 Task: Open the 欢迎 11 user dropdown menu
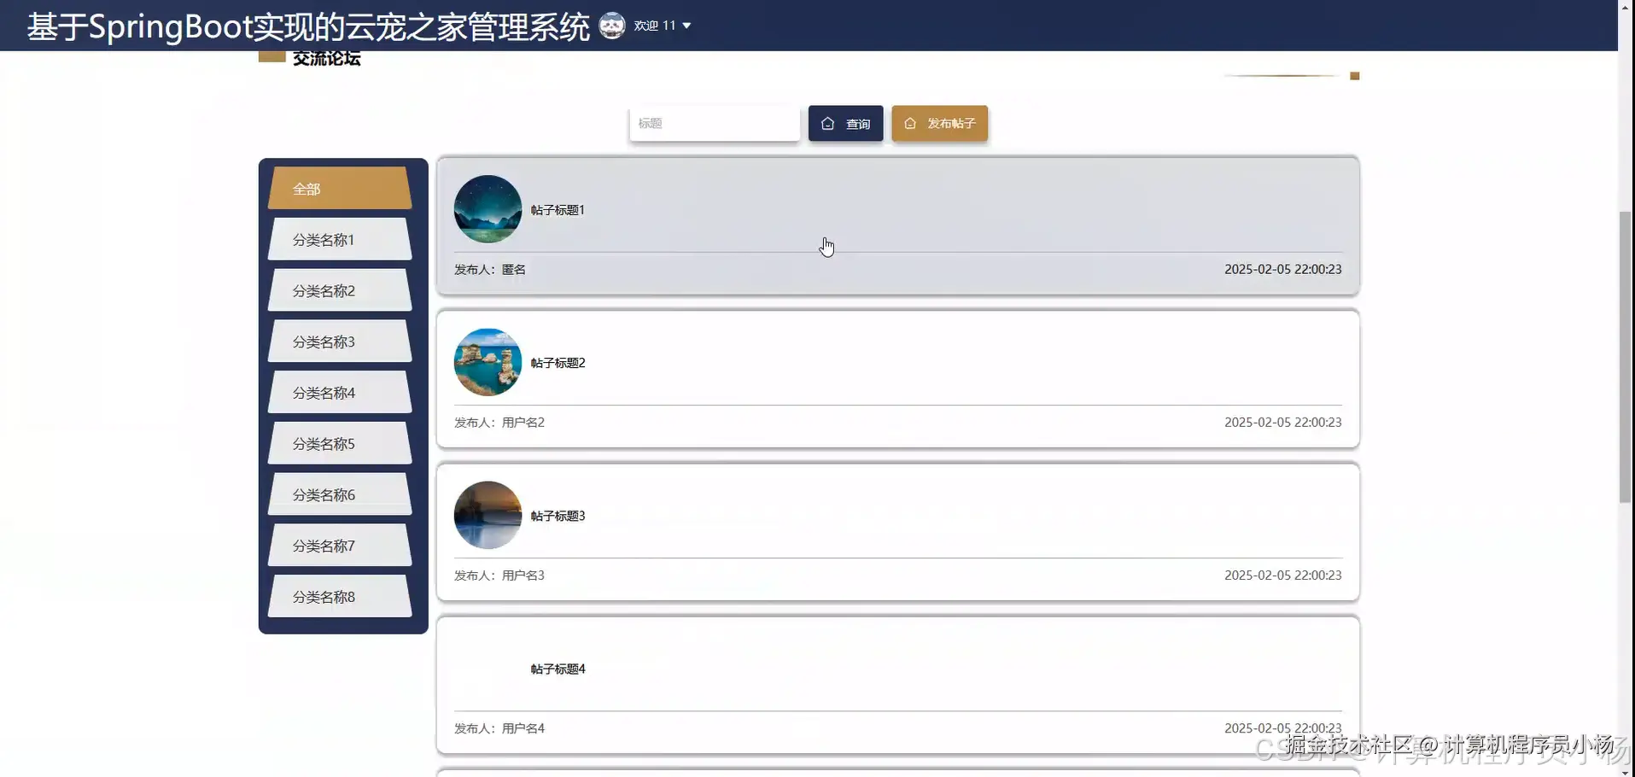tap(662, 26)
